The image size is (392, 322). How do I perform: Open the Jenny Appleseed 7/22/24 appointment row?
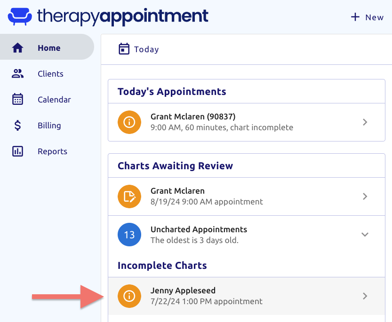[x=247, y=296]
